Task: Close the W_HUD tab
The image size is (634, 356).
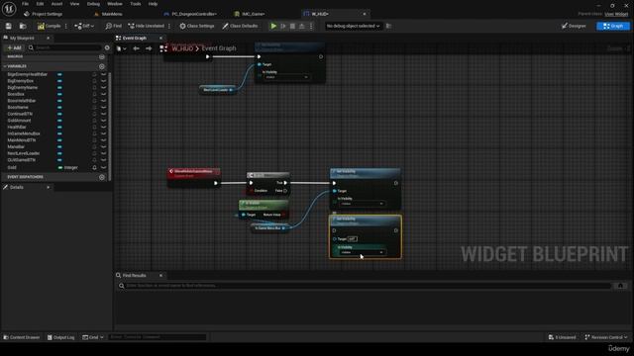Action: 365,14
